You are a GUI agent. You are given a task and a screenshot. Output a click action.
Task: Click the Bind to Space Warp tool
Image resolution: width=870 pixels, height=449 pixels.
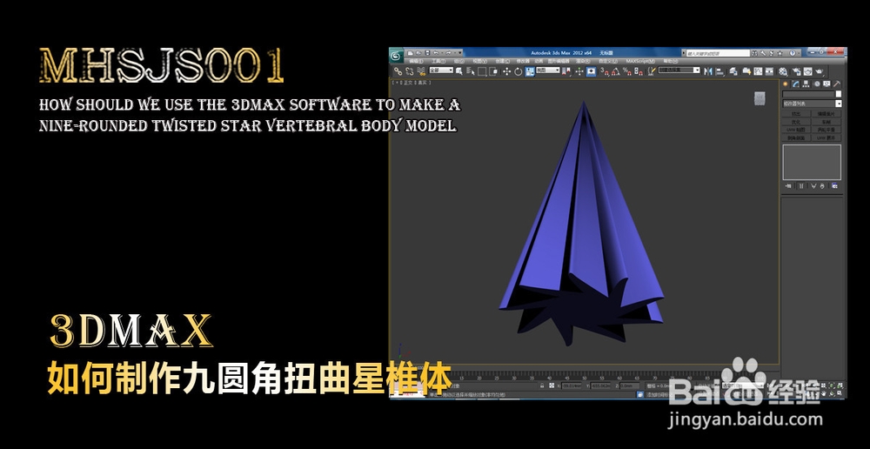coord(421,71)
